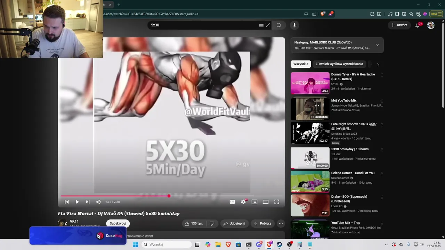This screenshot has width=445, height=250.
Task: Open the VK11 channel name link
Action: click(74, 221)
